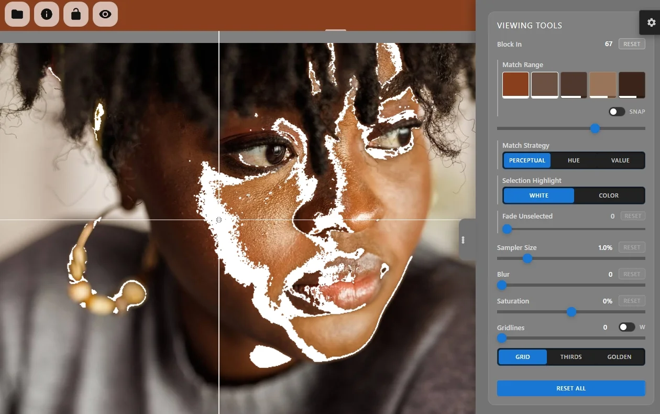Click the vertical dots panel collapse handle

[463, 239]
